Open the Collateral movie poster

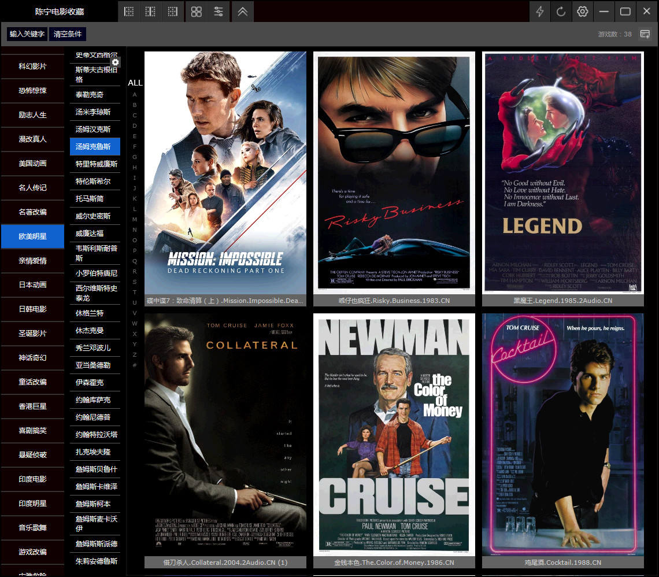tap(225, 434)
